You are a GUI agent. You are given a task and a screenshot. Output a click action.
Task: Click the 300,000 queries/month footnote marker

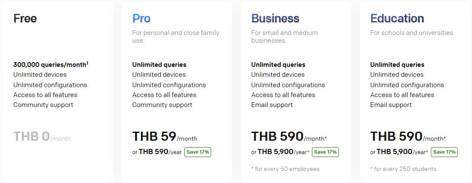pyautogui.click(x=87, y=63)
